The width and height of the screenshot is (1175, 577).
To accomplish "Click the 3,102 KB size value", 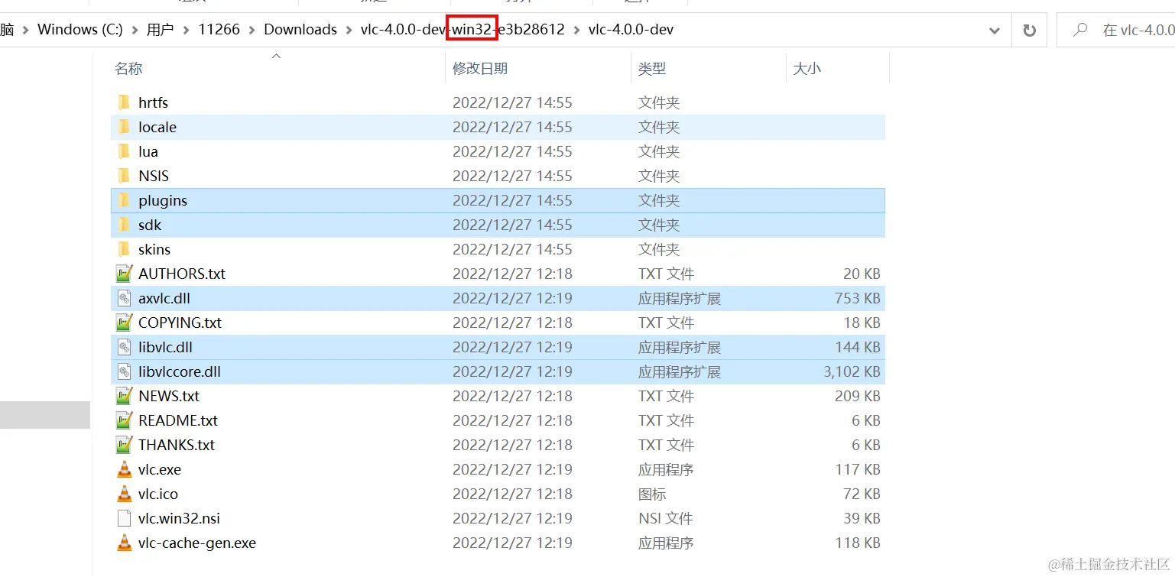I will [x=852, y=371].
